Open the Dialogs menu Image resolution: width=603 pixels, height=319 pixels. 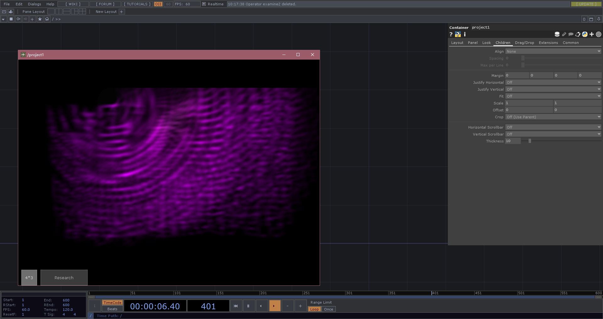[34, 4]
